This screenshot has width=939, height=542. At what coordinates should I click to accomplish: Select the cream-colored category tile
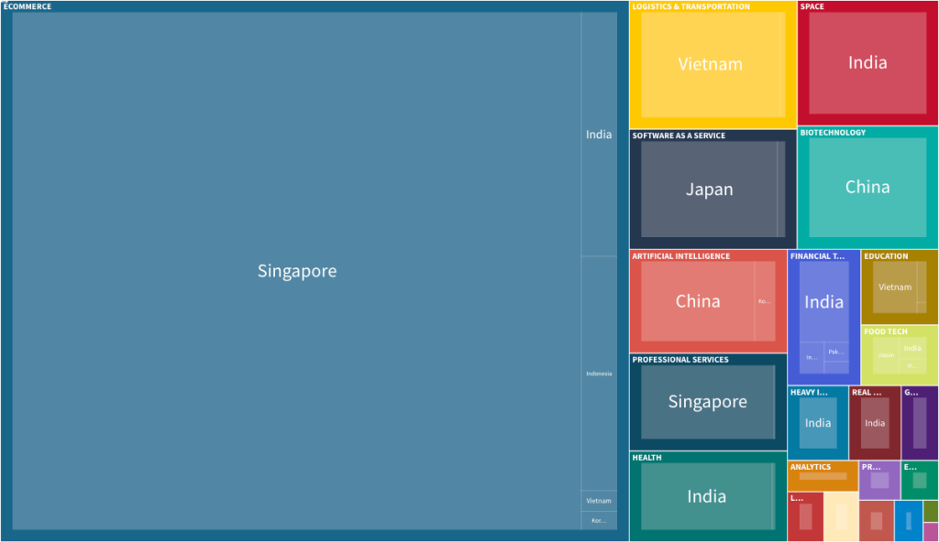pos(841,517)
